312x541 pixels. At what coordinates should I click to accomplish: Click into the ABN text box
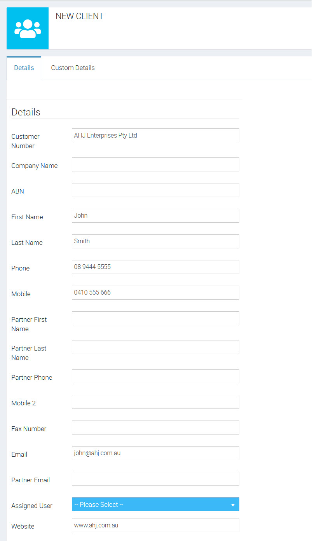[x=155, y=190]
